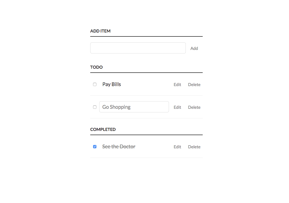Delete the See the Doctor task
Screen dimensions: 289x203
point(194,147)
